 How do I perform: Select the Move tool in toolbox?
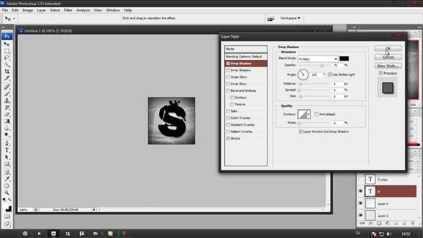(x=7, y=44)
